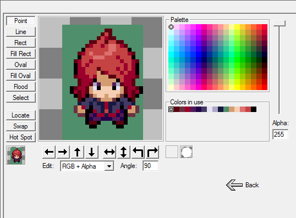This screenshot has height=218, width=296.
Task: Pick the black swatch in Colors in use
Action: tap(254, 109)
